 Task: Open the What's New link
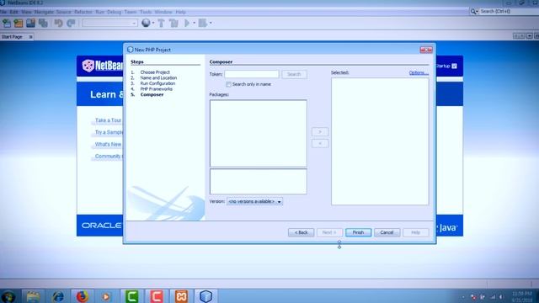[x=108, y=144]
